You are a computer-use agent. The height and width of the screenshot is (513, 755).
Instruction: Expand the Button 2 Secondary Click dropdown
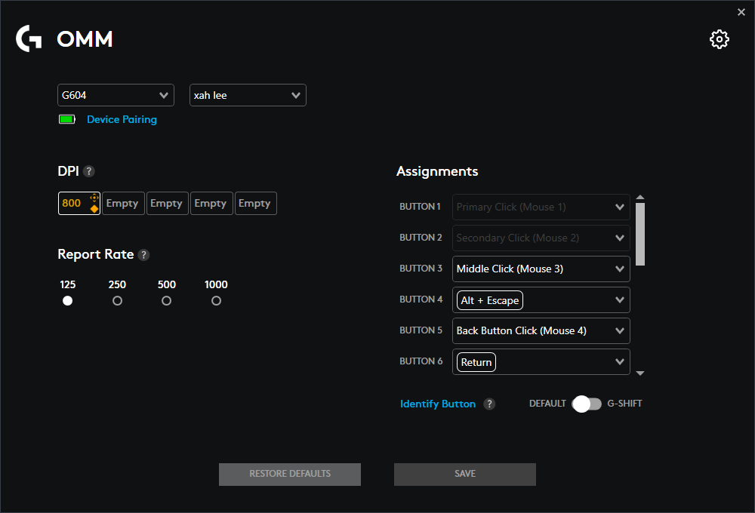point(541,238)
